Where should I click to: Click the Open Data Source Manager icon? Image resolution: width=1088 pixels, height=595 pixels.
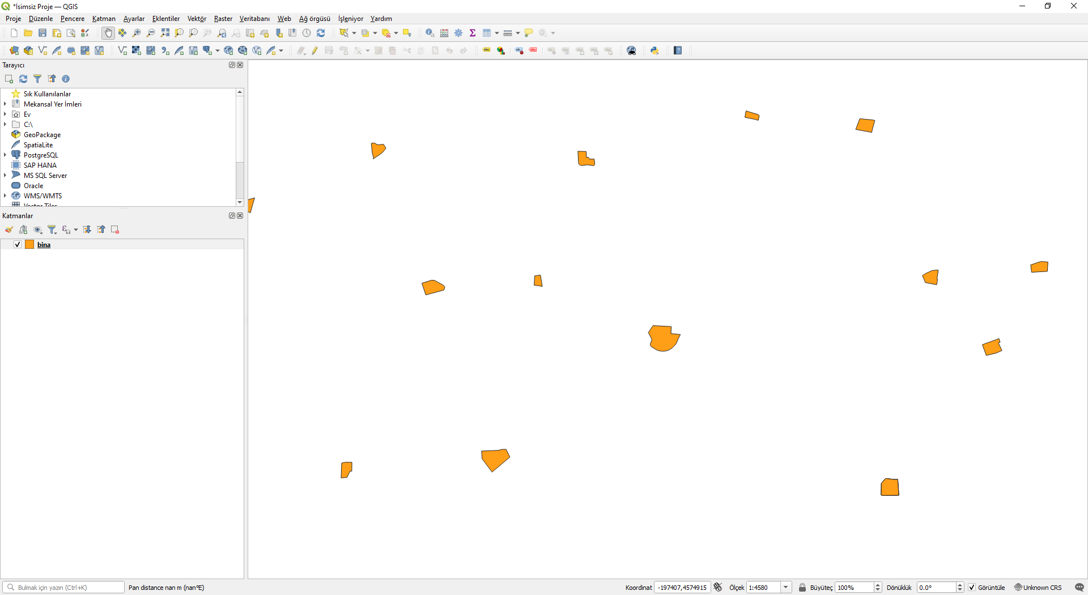coord(14,50)
